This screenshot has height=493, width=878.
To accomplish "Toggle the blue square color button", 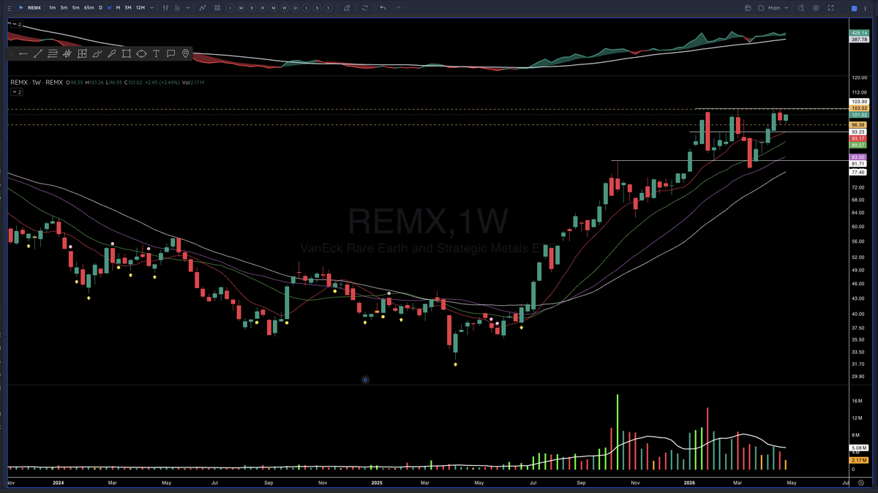I will (x=854, y=8).
